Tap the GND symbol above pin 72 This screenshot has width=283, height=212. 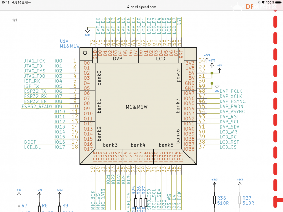pyautogui.click(x=87, y=32)
